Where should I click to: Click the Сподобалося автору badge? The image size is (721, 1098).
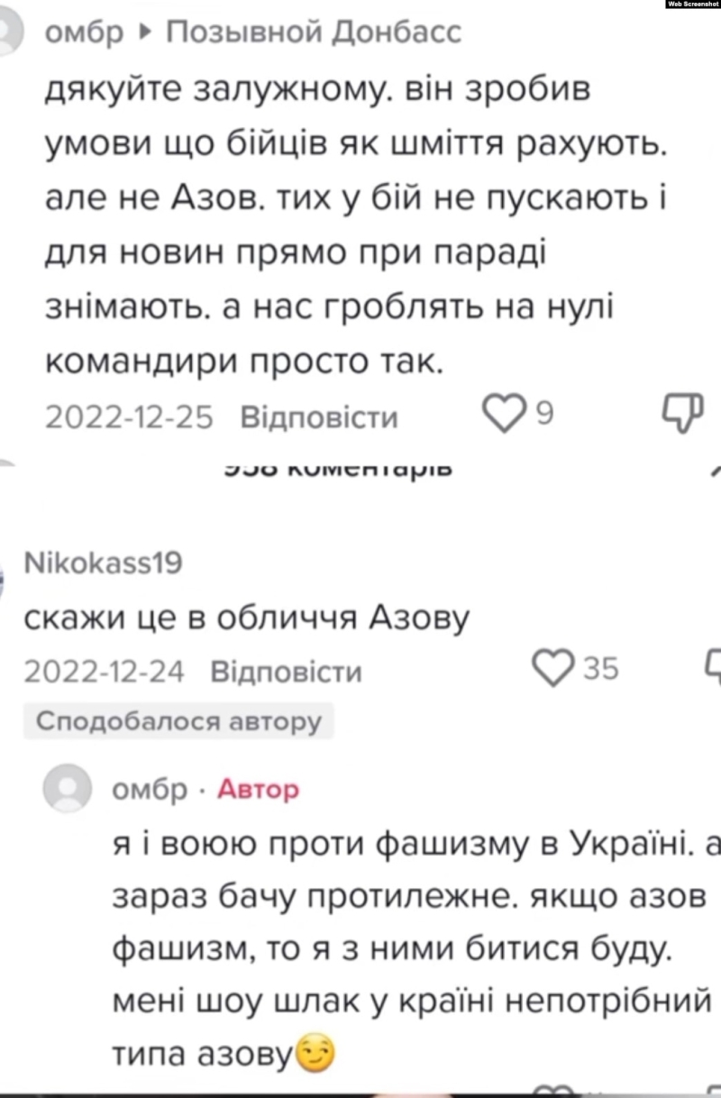(178, 721)
